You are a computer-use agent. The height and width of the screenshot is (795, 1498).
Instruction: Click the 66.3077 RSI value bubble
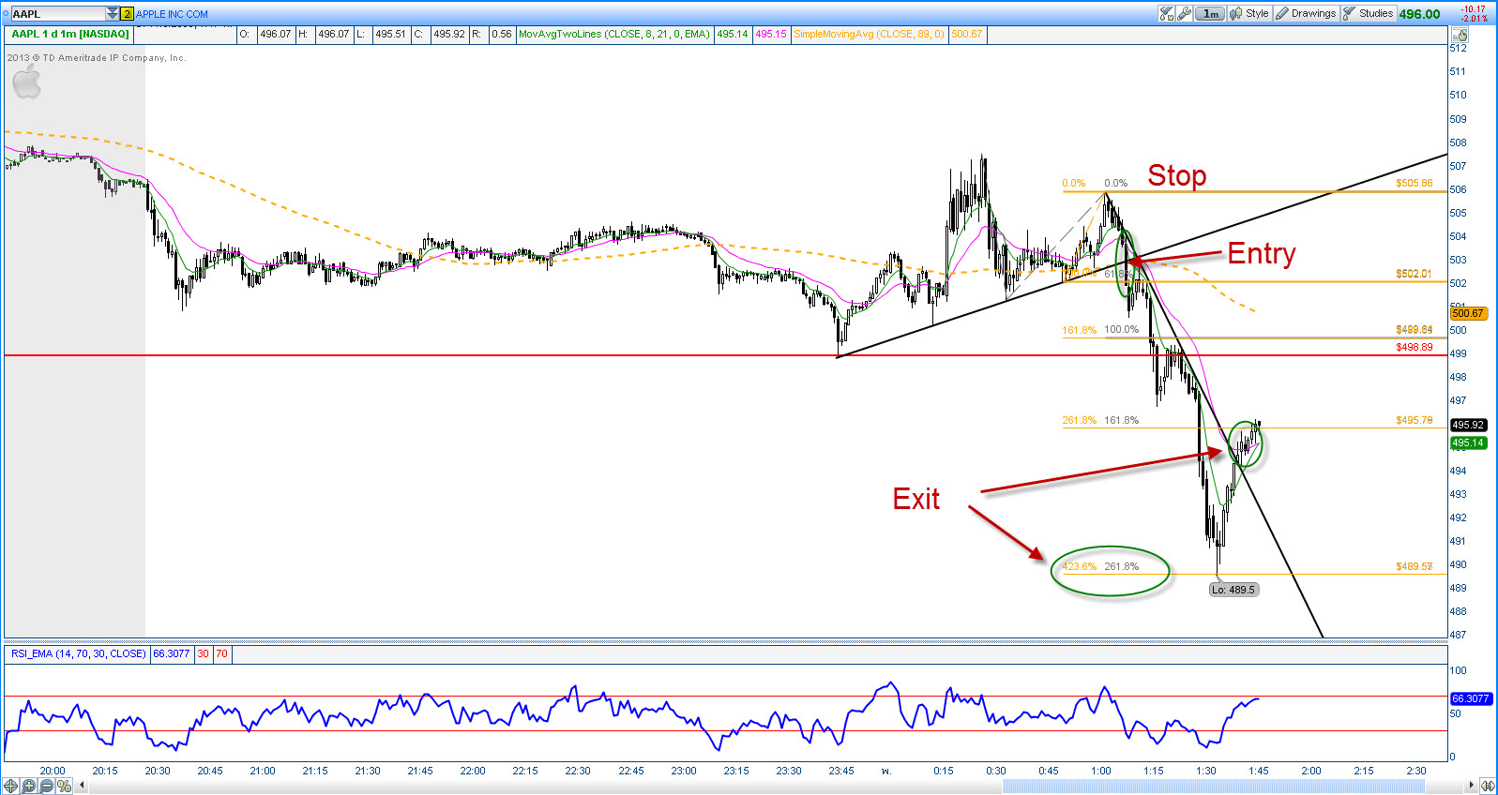[1470, 698]
